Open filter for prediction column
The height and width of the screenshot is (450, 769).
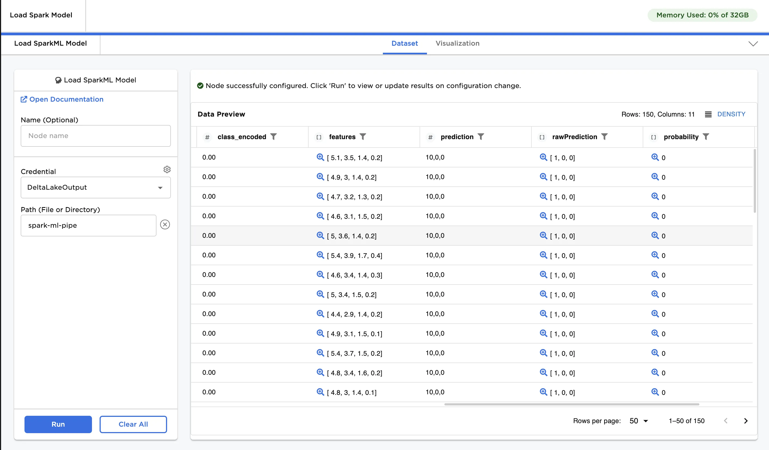481,137
